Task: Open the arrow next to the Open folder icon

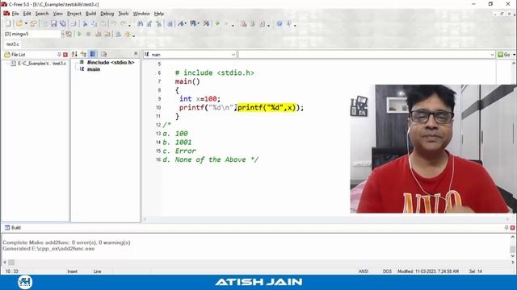Action: [26, 23]
